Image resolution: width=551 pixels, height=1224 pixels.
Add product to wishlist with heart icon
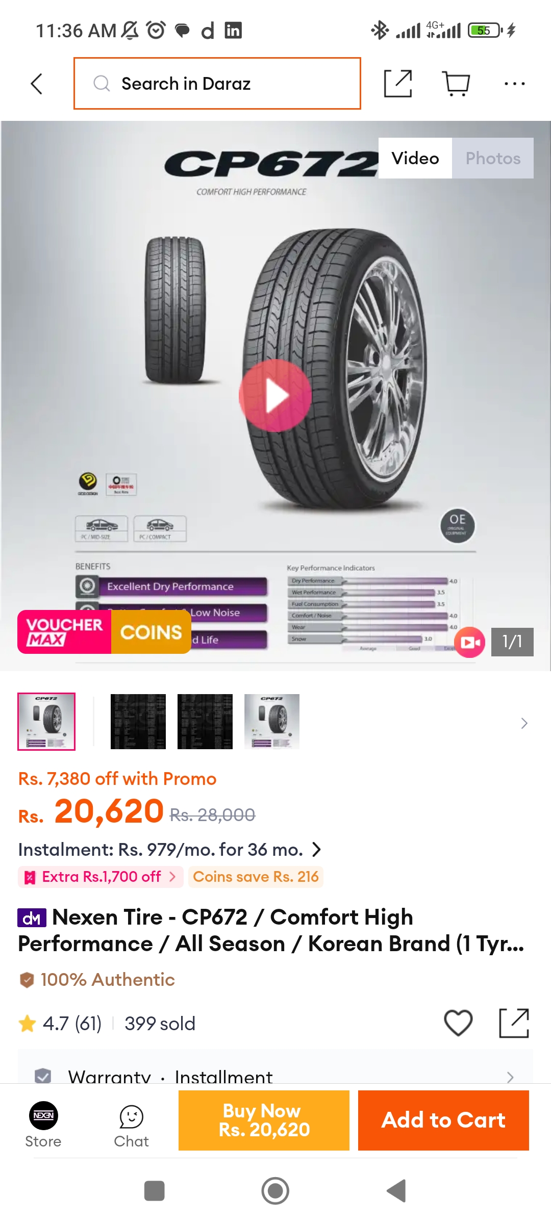point(458,1023)
